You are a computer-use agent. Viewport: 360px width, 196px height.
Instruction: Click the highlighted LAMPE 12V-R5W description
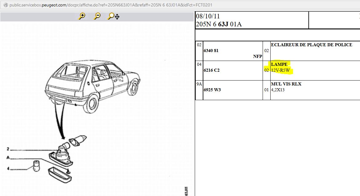280,67
